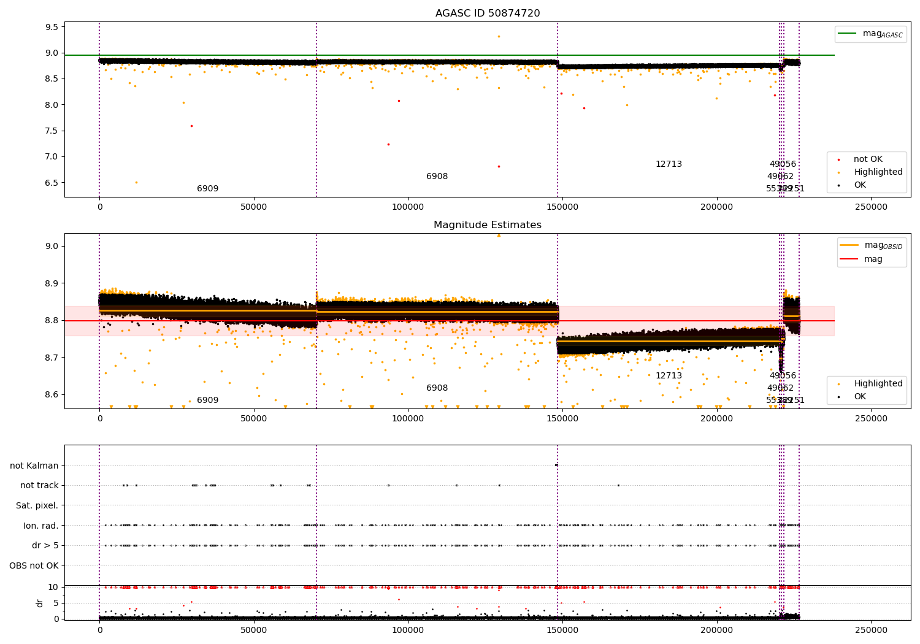Click obsid label 6908 in top plot

coord(437,177)
